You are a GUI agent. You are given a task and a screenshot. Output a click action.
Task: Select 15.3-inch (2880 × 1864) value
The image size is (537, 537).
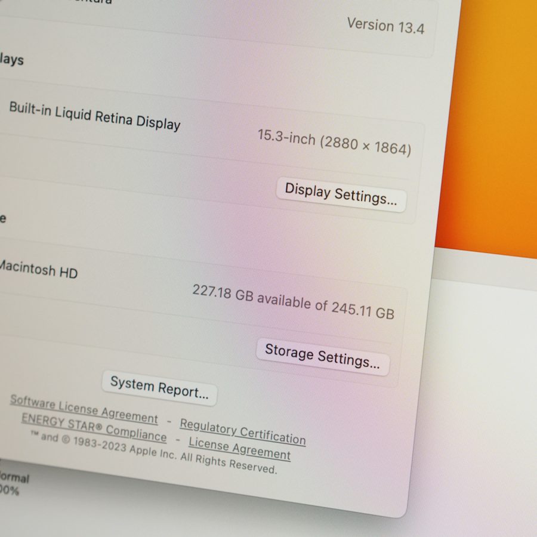334,143
